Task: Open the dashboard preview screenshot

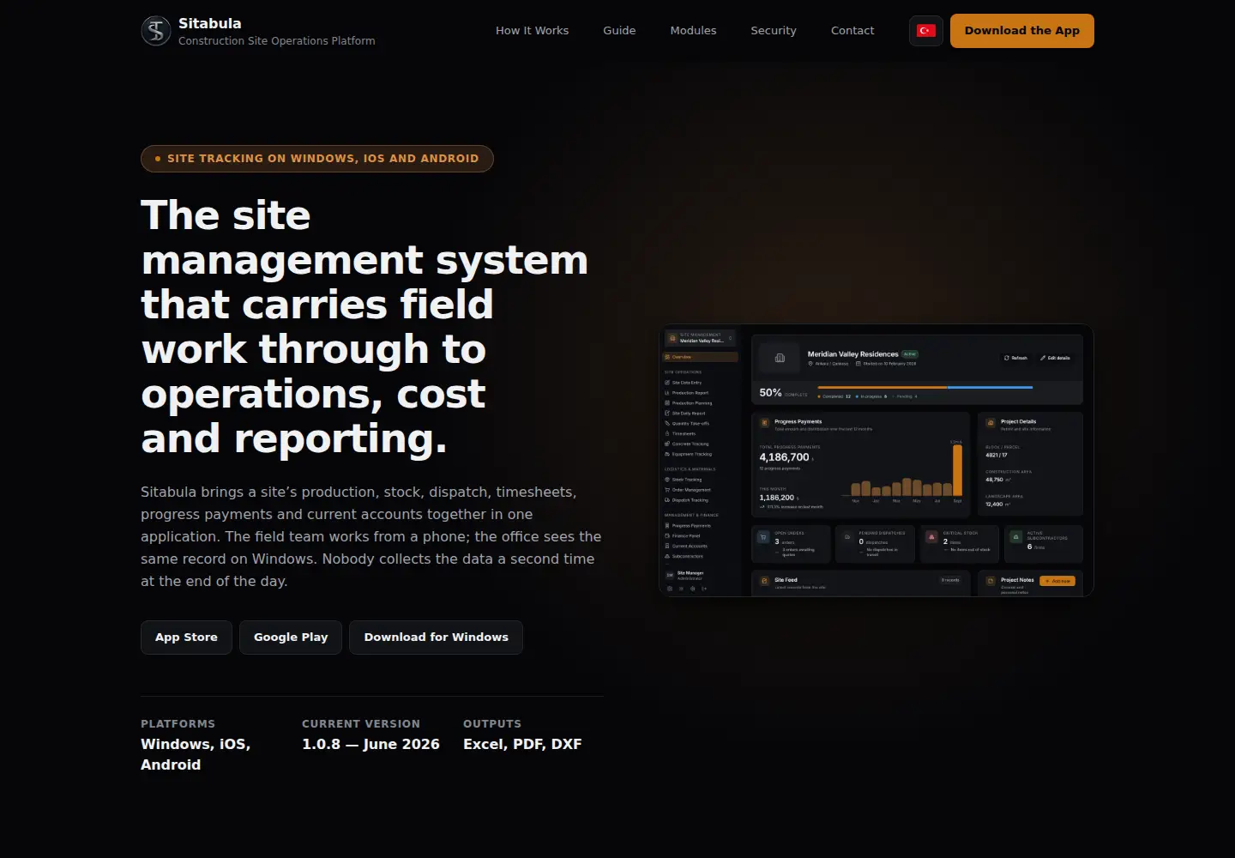Action: [x=877, y=461]
